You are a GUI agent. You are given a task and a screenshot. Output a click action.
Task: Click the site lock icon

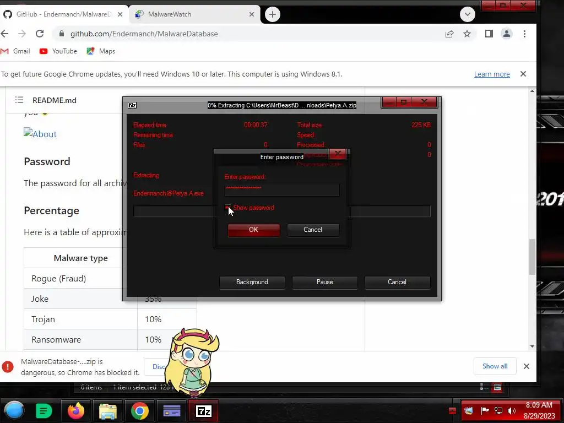pyautogui.click(x=62, y=34)
